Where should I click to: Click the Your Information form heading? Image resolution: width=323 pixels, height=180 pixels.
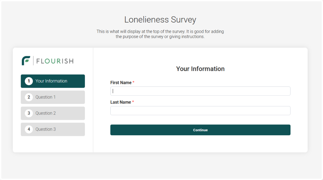(200, 69)
